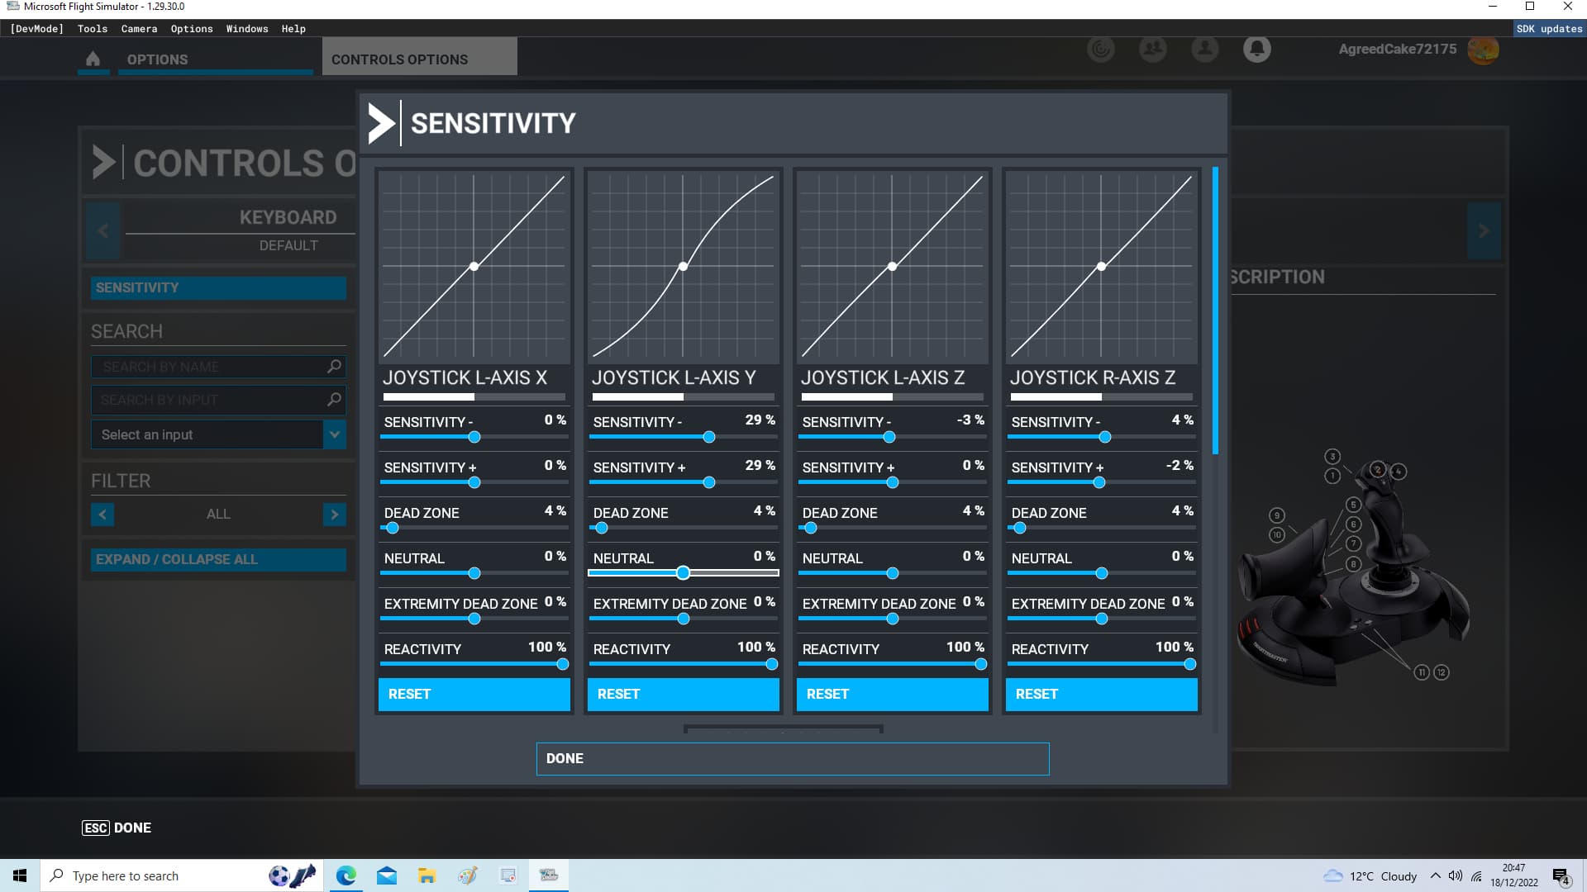Open File Explorer from the taskbar

(427, 875)
